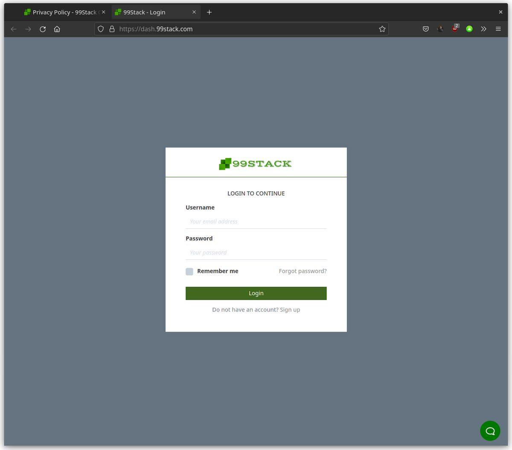Open the tracking protection shield icon

(x=101, y=29)
